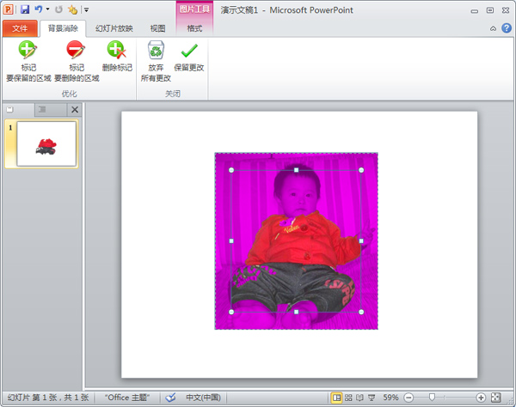The image size is (516, 407).
Task: Click the PowerPoint application icon
Action: pyautogui.click(x=9, y=9)
